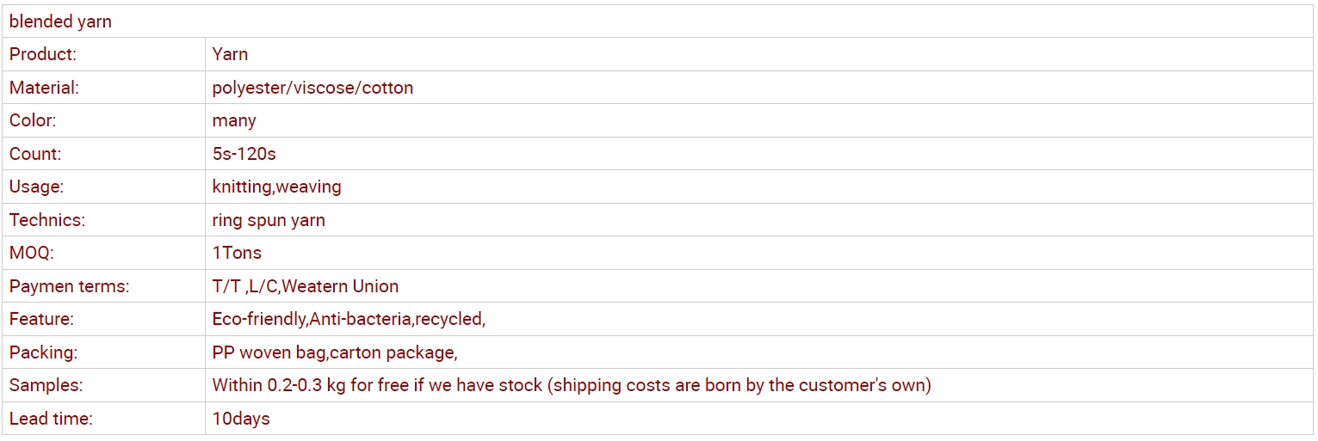Screen dimensions: 1318x441
Task: Select 'PP woven bag,carton package,' packing text
Action: [x=335, y=352]
